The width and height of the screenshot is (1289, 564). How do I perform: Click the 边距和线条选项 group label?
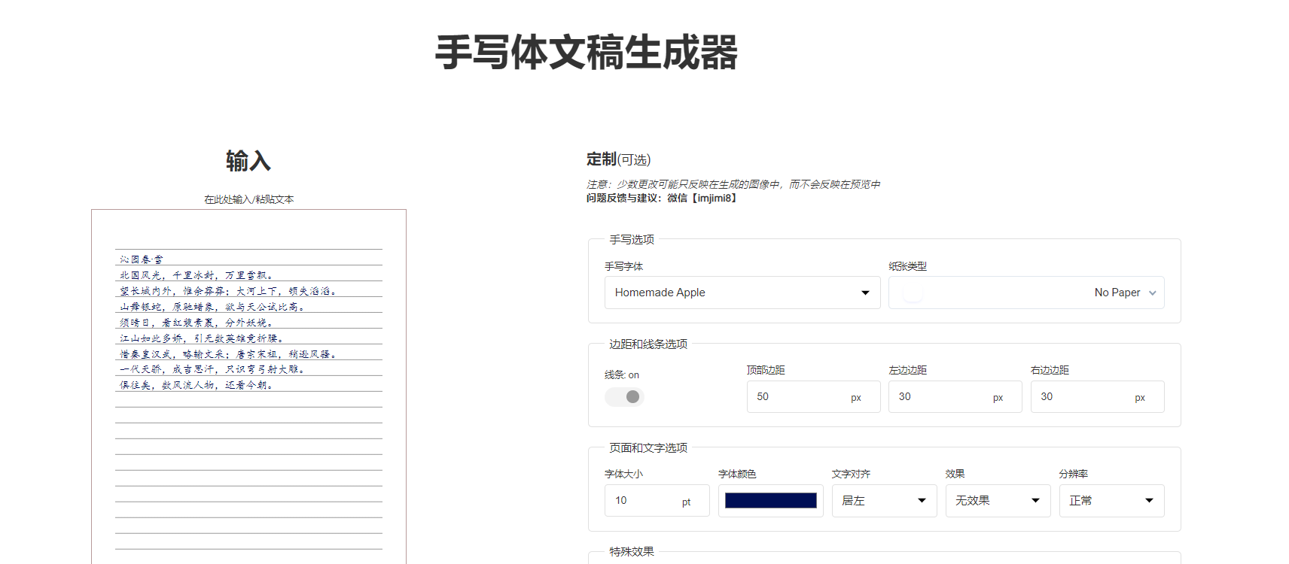(x=648, y=344)
